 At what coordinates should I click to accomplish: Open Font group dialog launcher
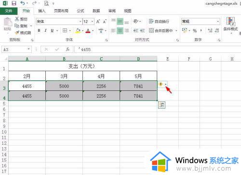[107, 40]
